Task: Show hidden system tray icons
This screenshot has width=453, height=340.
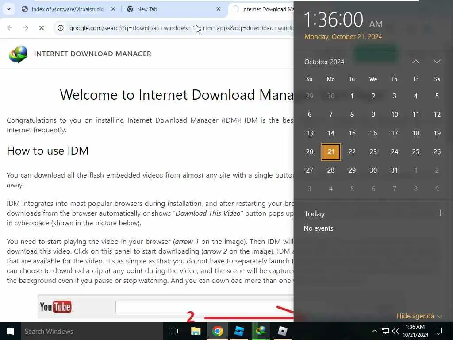Action: click(374, 331)
